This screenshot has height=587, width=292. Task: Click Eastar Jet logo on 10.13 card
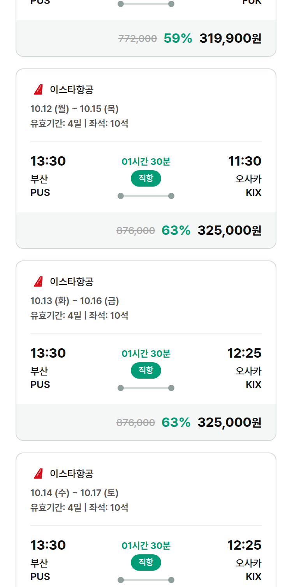pyautogui.click(x=38, y=281)
